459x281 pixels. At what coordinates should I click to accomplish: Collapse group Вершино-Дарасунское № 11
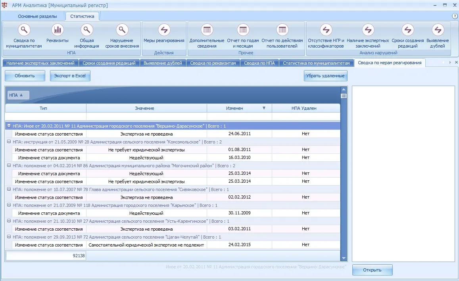coord(9,126)
